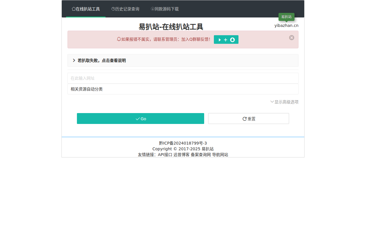Click the 易扒站 green tooltip badge
The image size is (366, 229).
click(x=287, y=17)
